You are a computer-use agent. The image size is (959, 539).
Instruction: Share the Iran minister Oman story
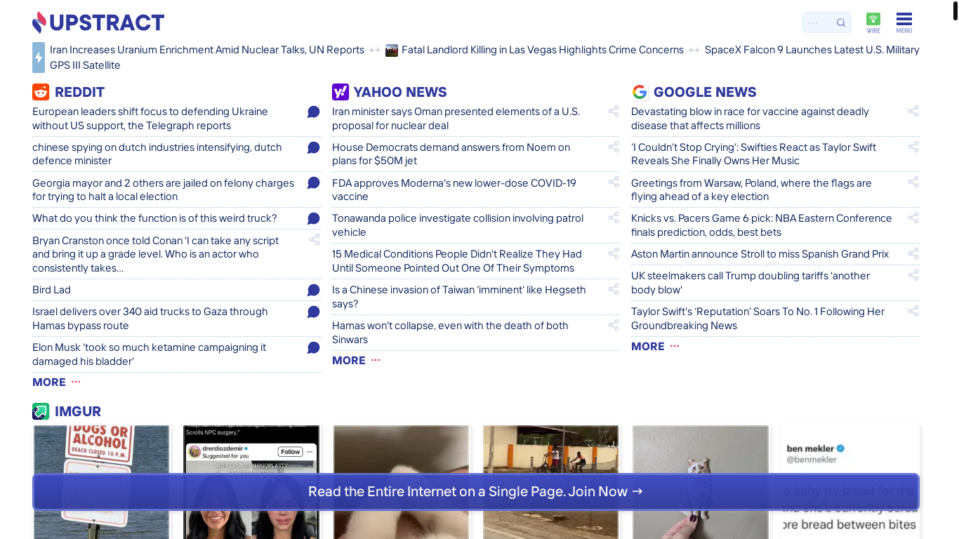pyautogui.click(x=614, y=111)
